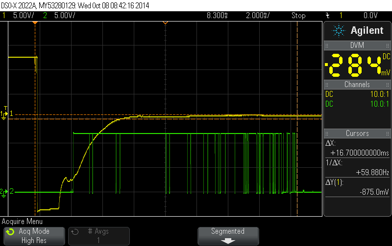Click the Agilent spark logo
This screenshot has height=246, width=392.
(339, 30)
